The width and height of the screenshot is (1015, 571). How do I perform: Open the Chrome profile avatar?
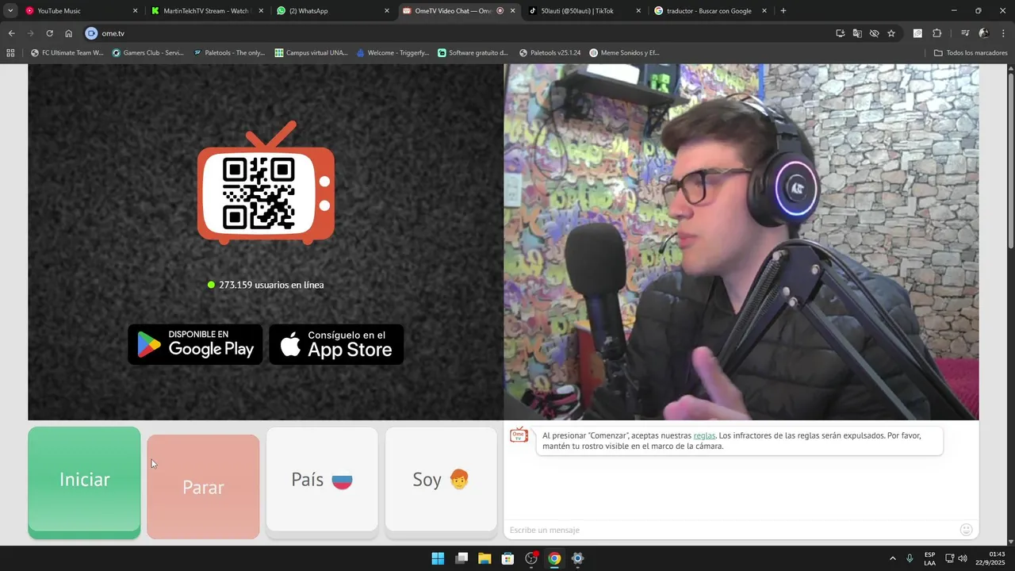pyautogui.click(x=984, y=33)
